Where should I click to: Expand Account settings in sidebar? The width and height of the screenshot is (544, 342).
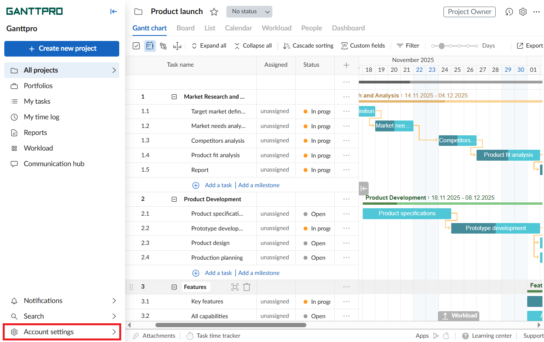click(62, 332)
